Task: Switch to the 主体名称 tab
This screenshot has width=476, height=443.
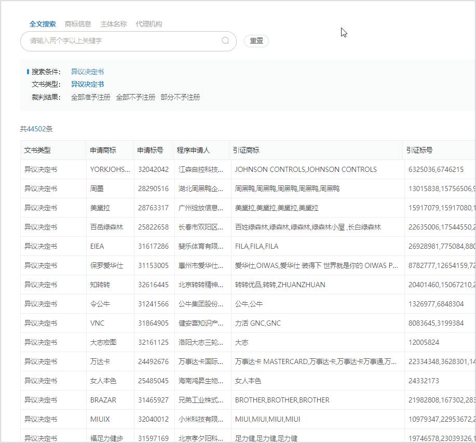Action: click(115, 23)
